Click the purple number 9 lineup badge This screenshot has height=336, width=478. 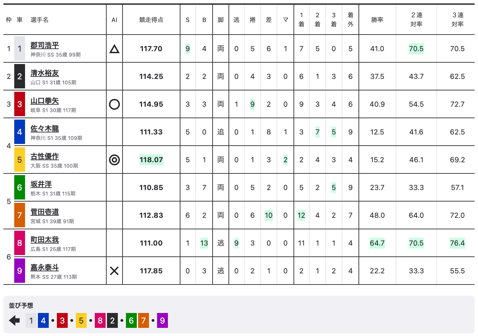[x=162, y=321]
